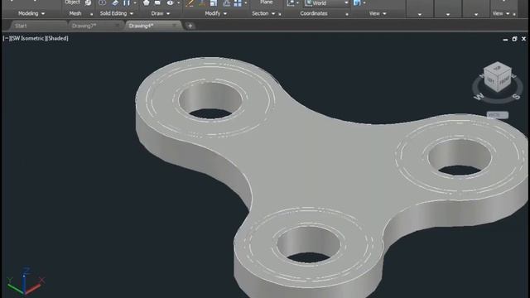530x298 pixels.
Task: Select the Polygon draw tool icon
Action: 146,2
